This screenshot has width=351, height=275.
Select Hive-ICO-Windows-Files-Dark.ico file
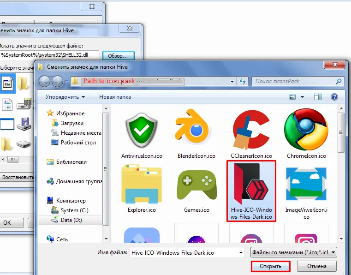[x=251, y=191]
